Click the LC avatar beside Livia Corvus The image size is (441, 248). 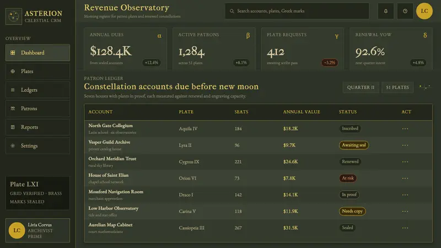17,230
